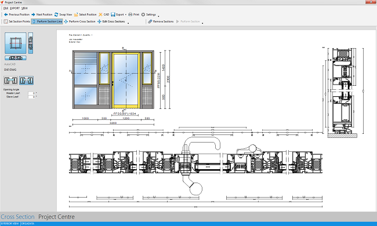The image size is (377, 226).
Task: Click the Print icon
Action: (130, 14)
